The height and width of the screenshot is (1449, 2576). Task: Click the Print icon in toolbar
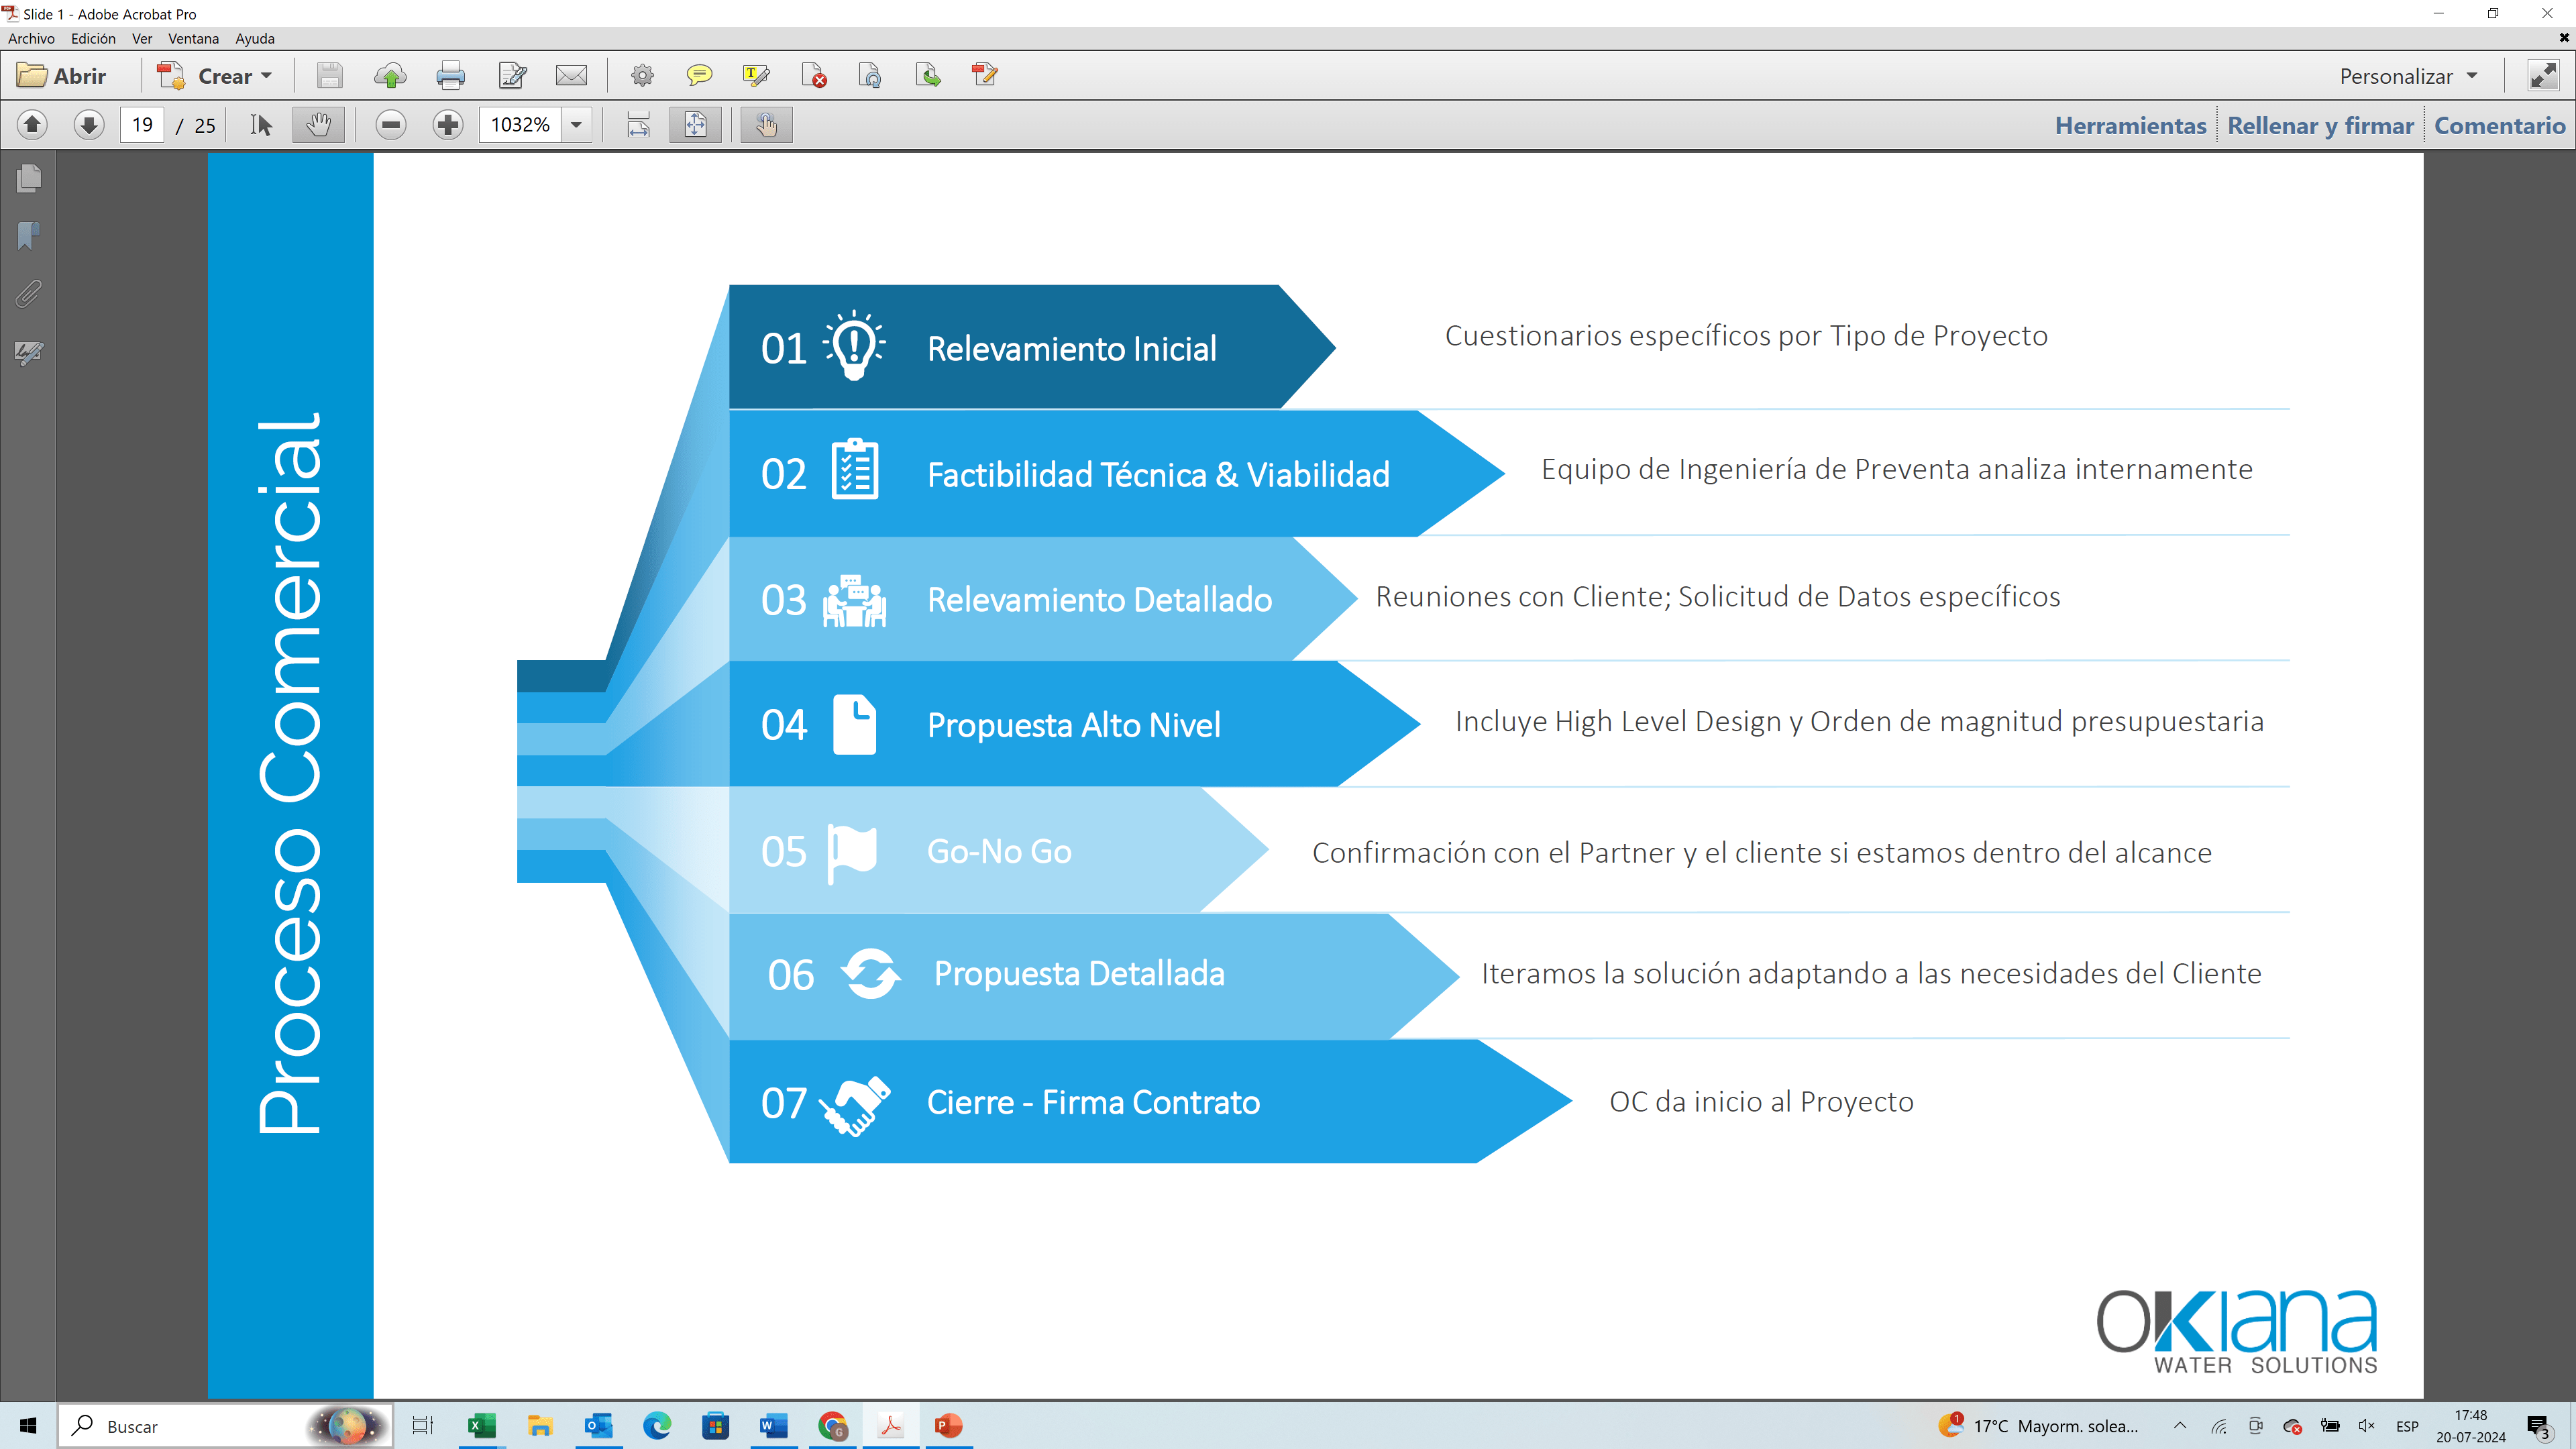[x=450, y=76]
